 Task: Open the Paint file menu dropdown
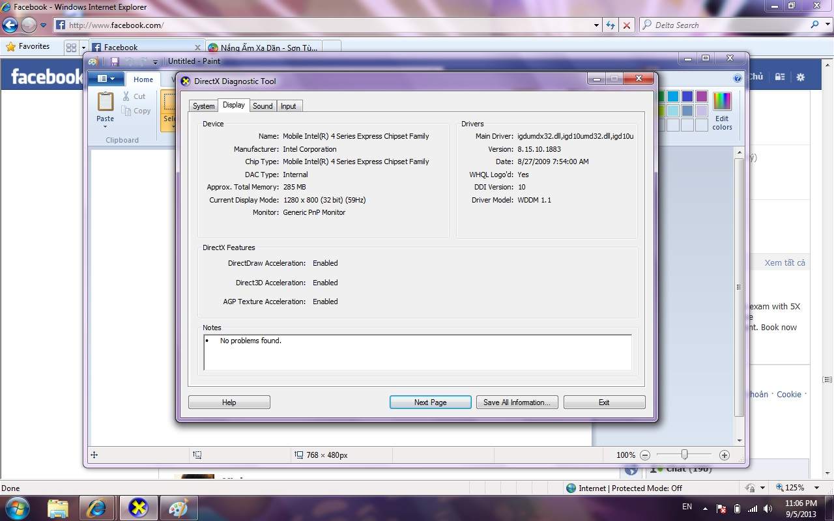[106, 79]
